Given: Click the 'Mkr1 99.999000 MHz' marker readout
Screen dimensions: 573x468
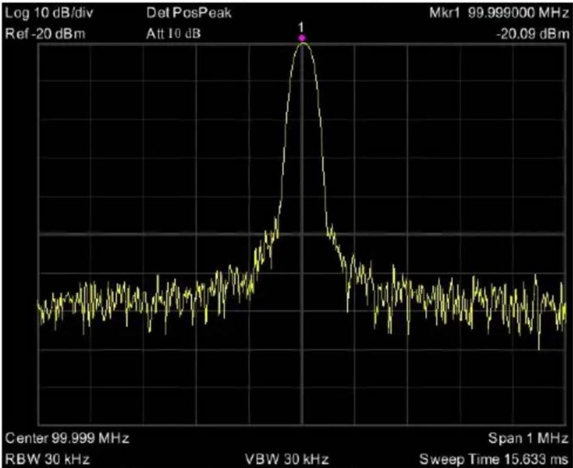Looking at the screenshot, I should pos(499,13).
